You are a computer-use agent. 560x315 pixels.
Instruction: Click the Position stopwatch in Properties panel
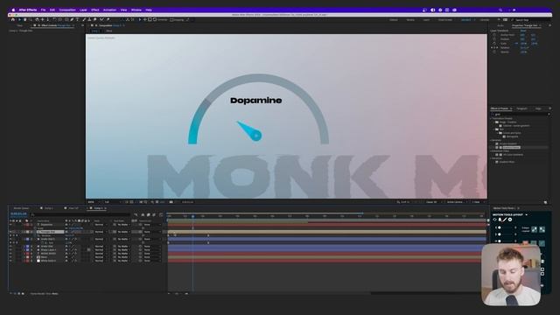(x=494, y=39)
